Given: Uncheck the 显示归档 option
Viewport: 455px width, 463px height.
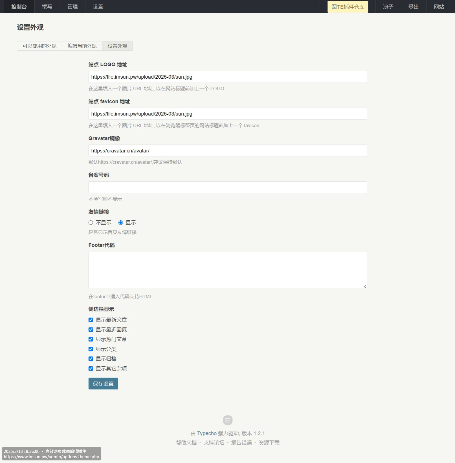Looking at the screenshot, I should click(x=91, y=359).
